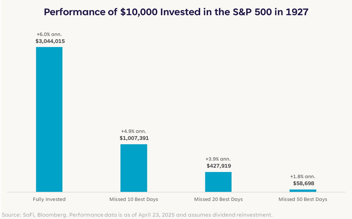Image resolution: width=352 pixels, height=219 pixels.
Task: Click the $427,919 value label
Action: (219, 166)
